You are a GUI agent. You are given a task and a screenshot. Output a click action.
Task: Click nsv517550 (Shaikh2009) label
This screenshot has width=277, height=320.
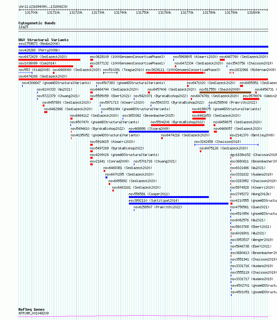click(x=220, y=89)
